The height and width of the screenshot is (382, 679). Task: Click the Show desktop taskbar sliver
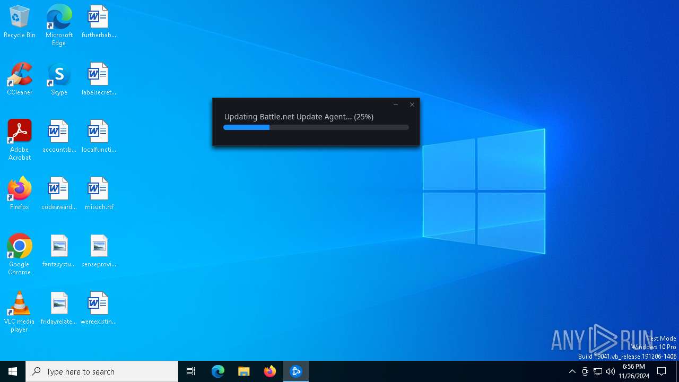[677, 371]
